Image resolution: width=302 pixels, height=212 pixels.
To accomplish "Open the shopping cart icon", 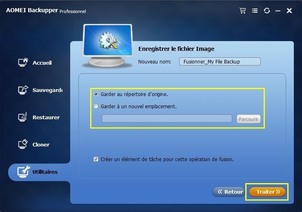I will [243, 10].
